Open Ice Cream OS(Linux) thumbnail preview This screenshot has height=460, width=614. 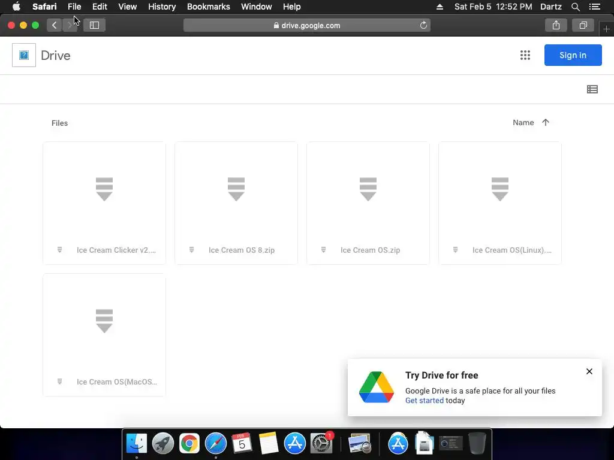tap(500, 189)
